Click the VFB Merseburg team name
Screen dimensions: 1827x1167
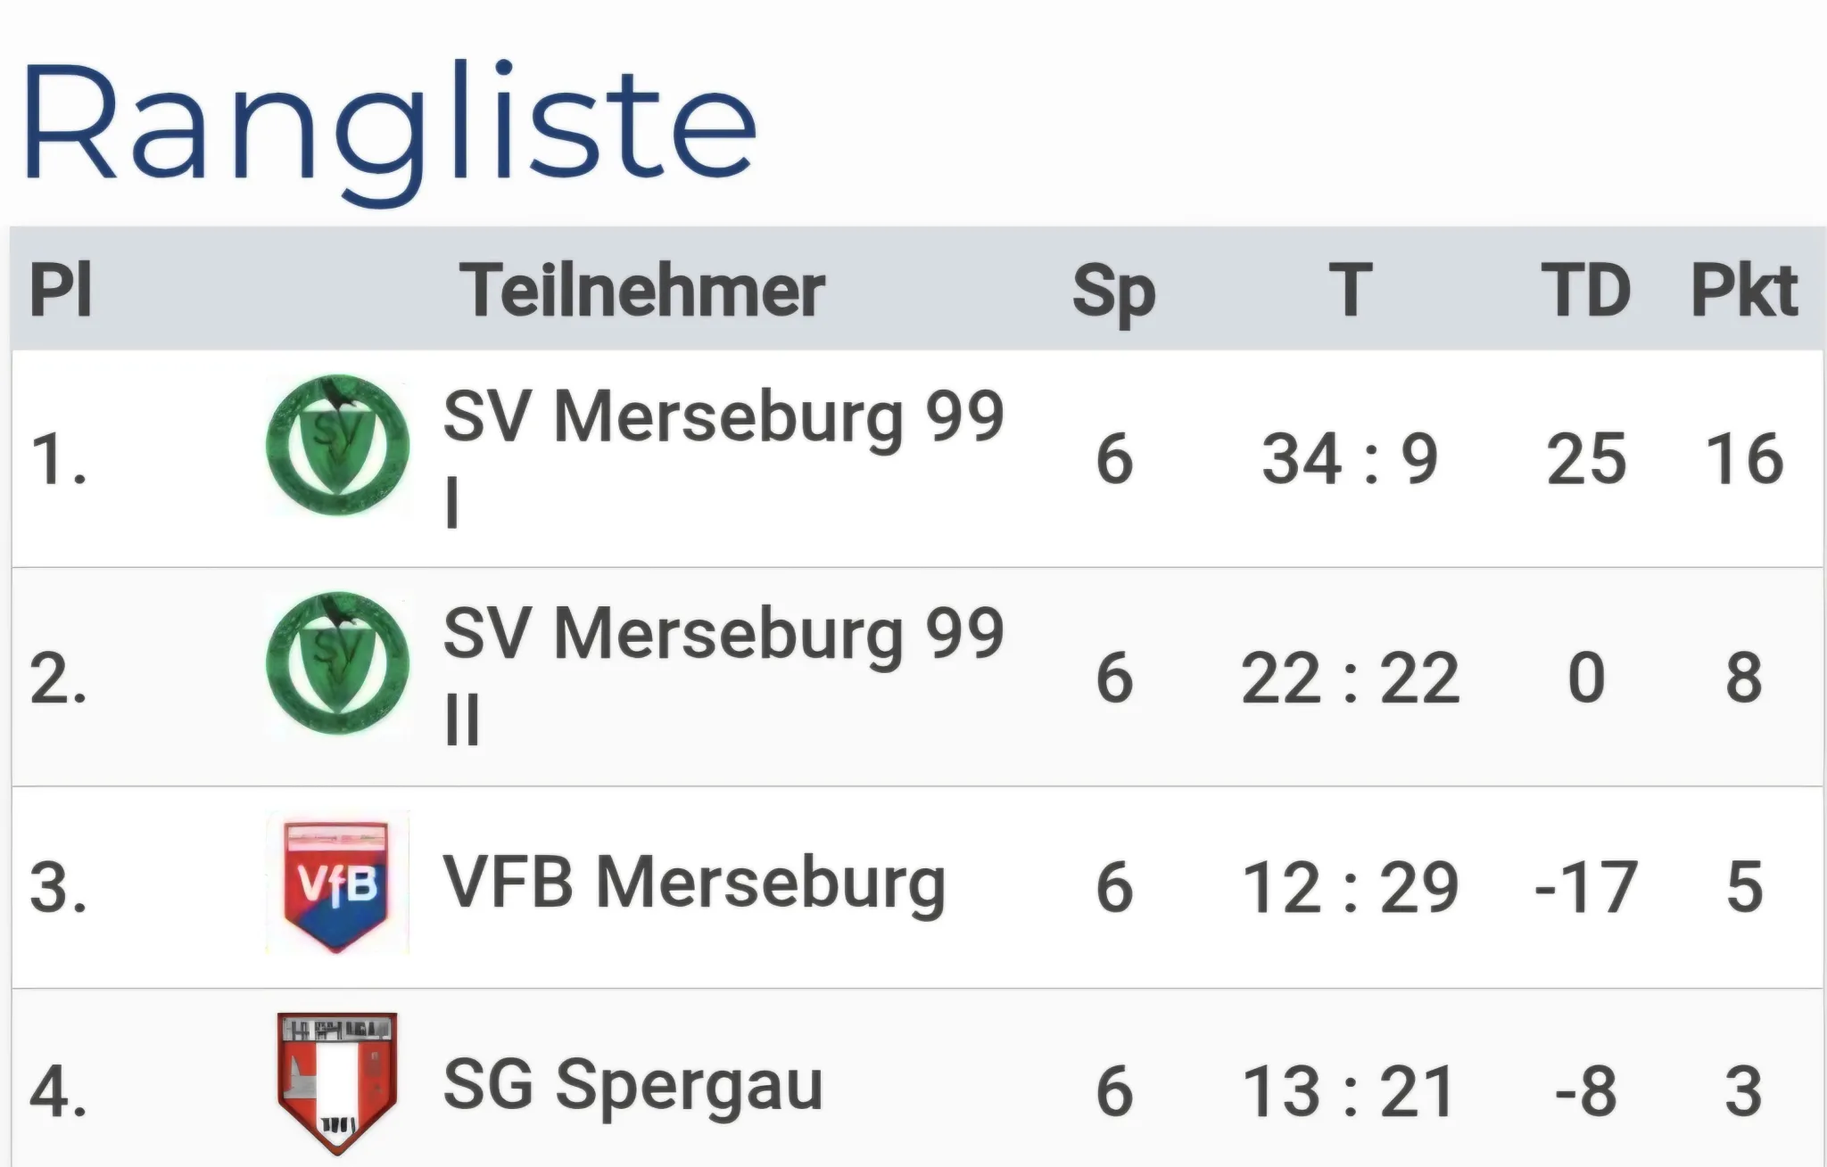tap(694, 884)
